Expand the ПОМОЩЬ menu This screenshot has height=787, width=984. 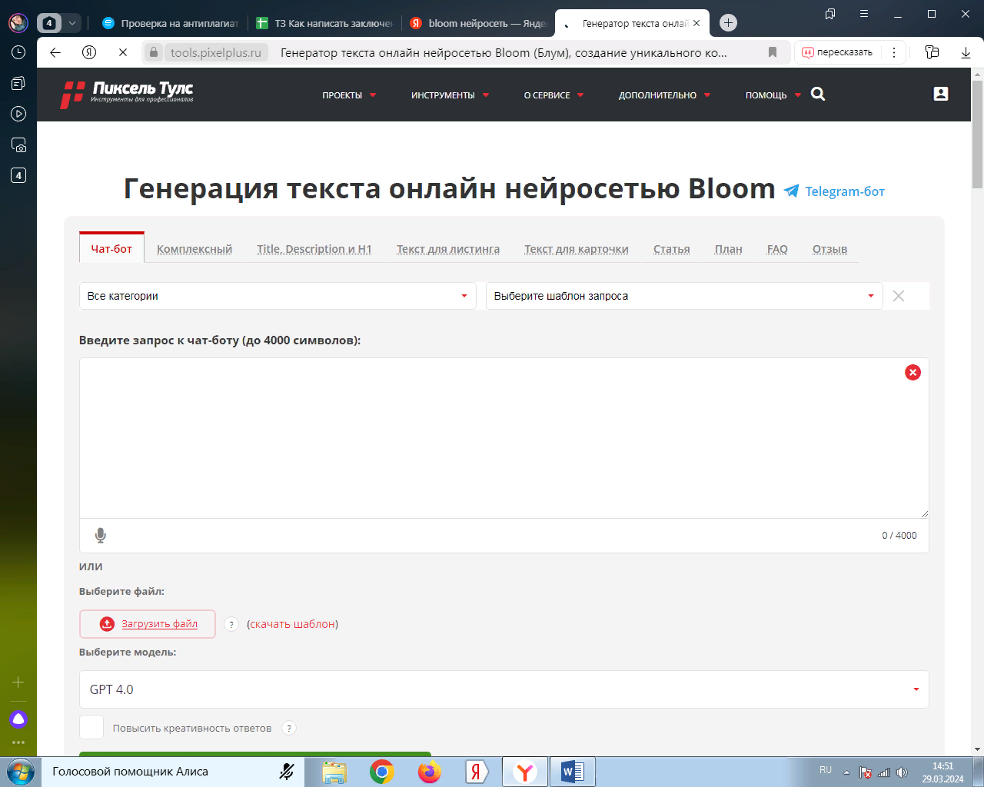coord(773,95)
